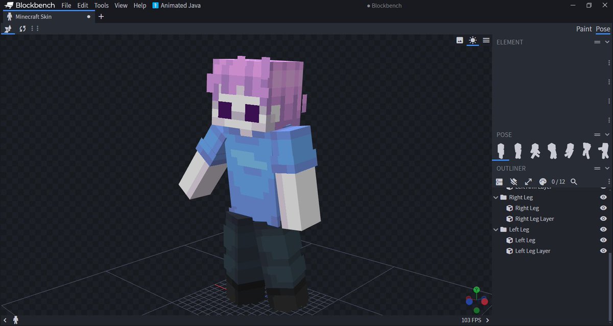Click the 0 / 12 selection counter
This screenshot has width=613, height=326.
click(x=558, y=182)
